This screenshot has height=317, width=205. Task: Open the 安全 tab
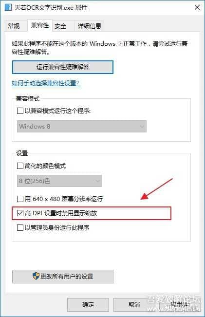click(60, 26)
